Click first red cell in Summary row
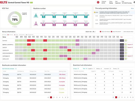Image resolution: width=135 pixels, height=101 pixels. tap(29, 40)
